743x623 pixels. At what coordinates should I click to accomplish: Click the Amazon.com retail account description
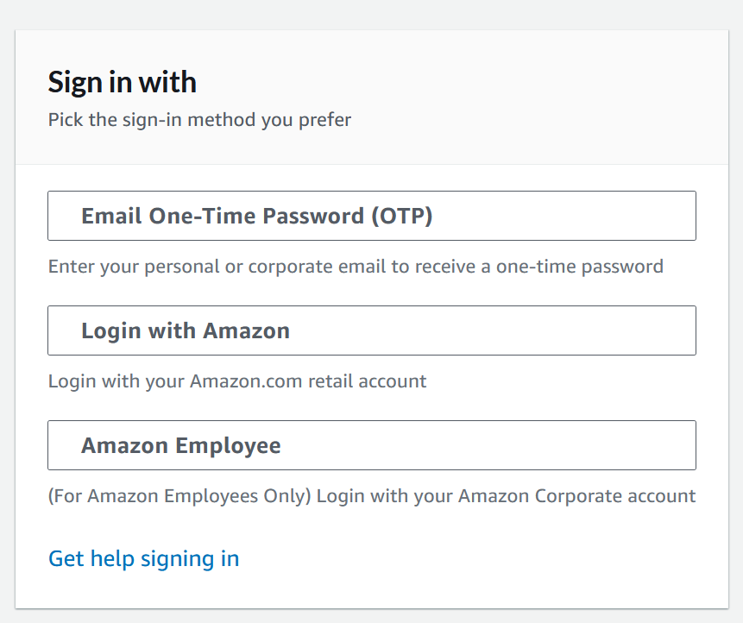237,381
